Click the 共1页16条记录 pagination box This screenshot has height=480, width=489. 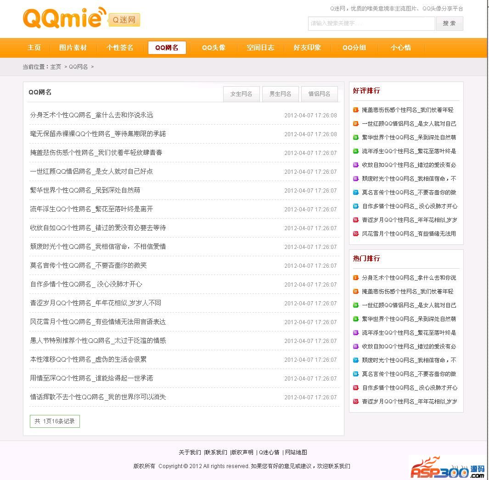pos(55,421)
